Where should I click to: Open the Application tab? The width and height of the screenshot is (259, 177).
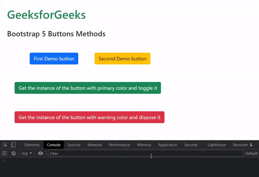[168, 145]
